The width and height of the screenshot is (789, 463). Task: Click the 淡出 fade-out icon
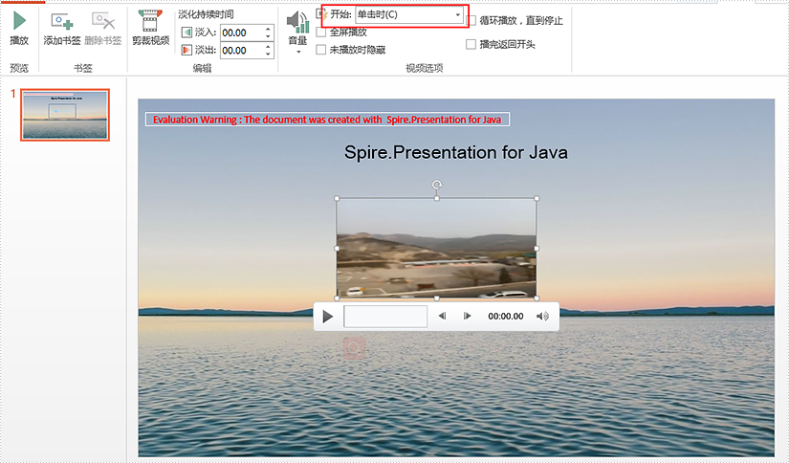coord(186,50)
